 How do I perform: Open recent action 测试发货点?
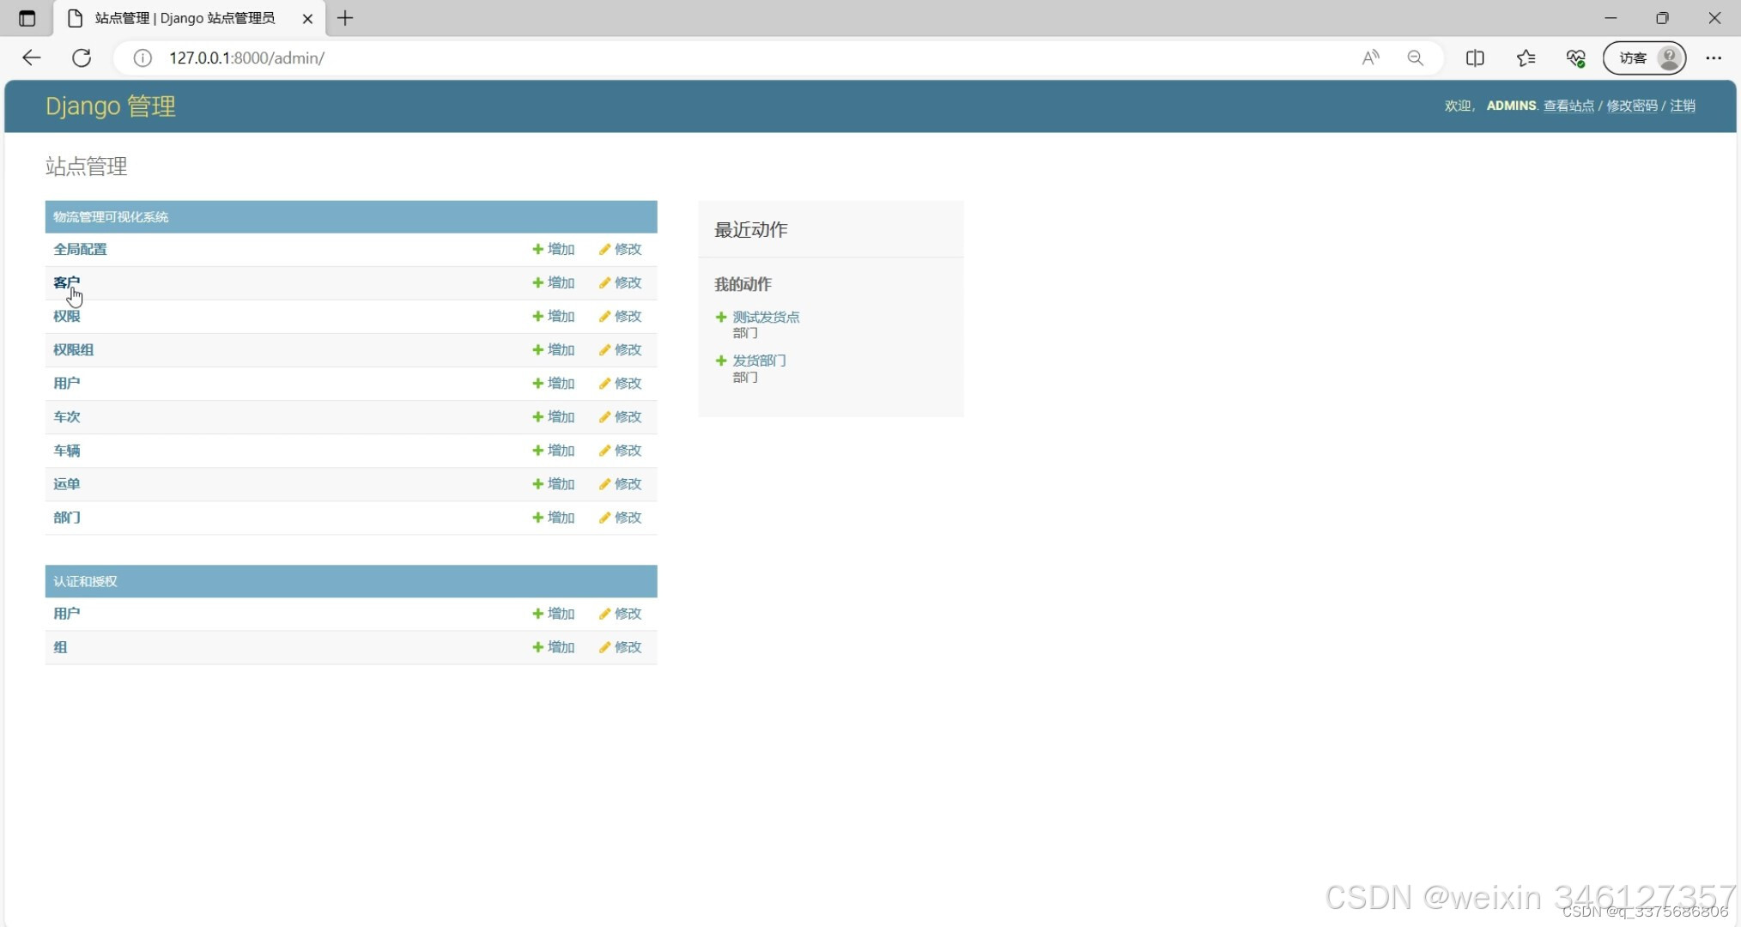[765, 317]
